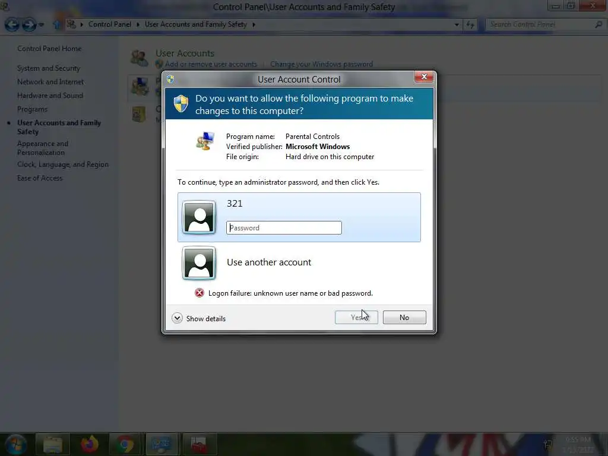Click the Use another account avatar
Viewport: 608px width, 456px height.
tap(199, 263)
